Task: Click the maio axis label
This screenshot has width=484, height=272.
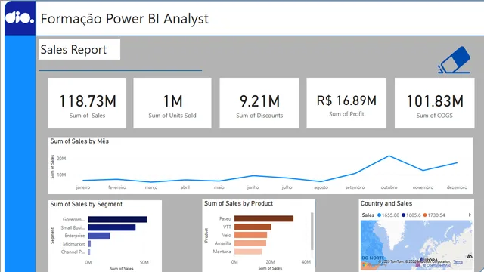Action: point(219,187)
